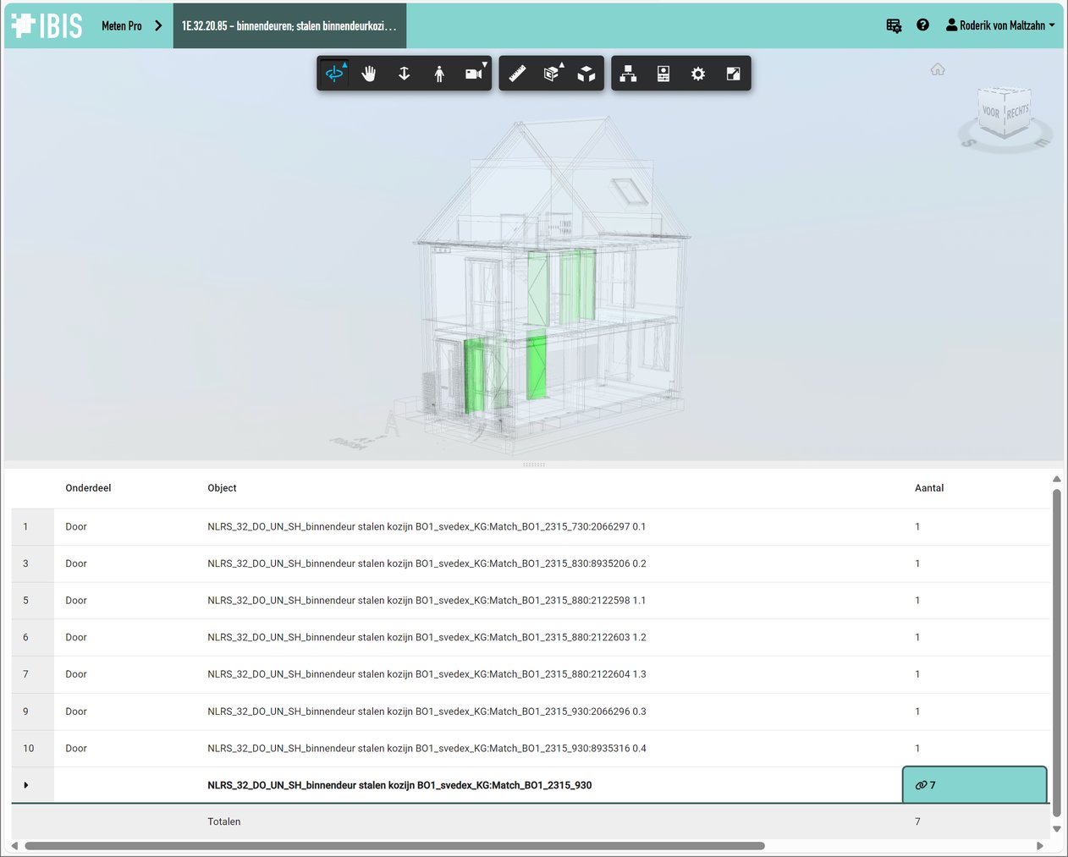
Task: Open the properties panel icon
Action: coord(663,73)
